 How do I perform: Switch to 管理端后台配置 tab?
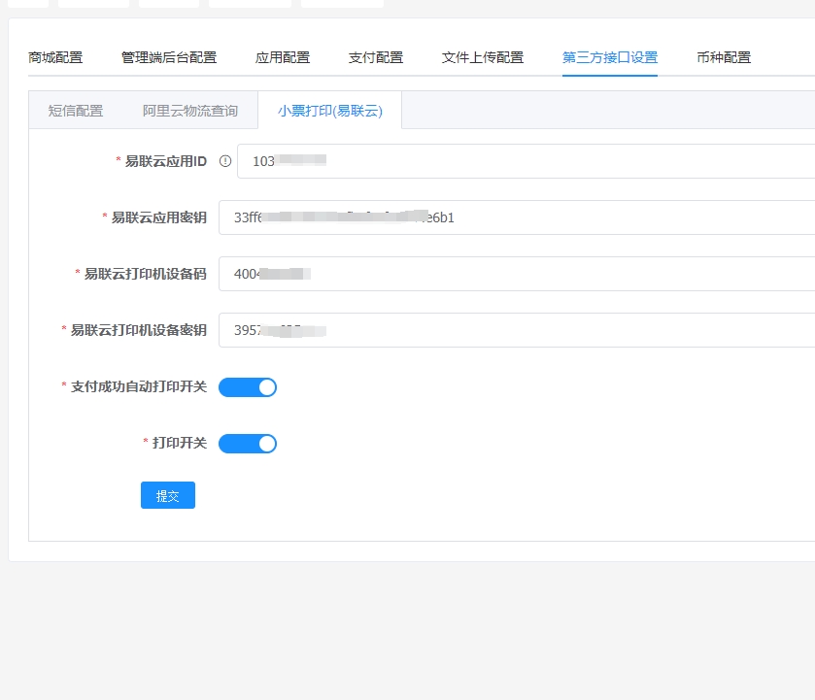point(169,57)
